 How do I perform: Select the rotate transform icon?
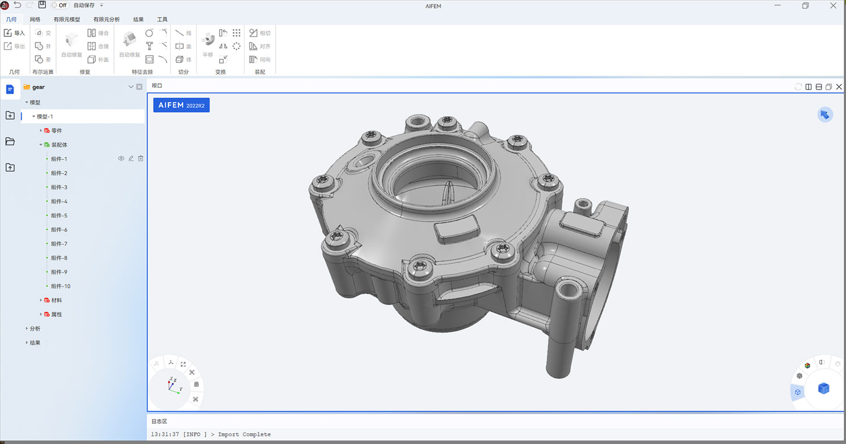click(x=223, y=33)
